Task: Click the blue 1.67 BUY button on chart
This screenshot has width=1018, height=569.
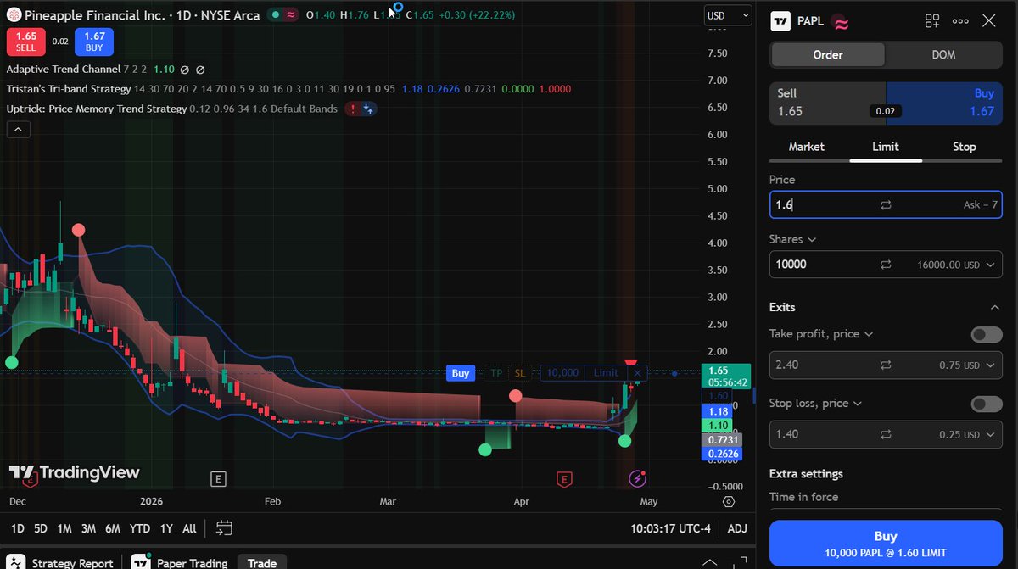Action: click(93, 42)
